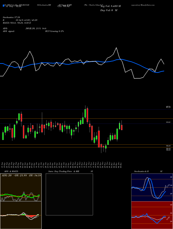Click the 'Intra Day Trading Price & MR' title
Image resolution: width=173 pixels, height=229 pixels.
coord(64,171)
